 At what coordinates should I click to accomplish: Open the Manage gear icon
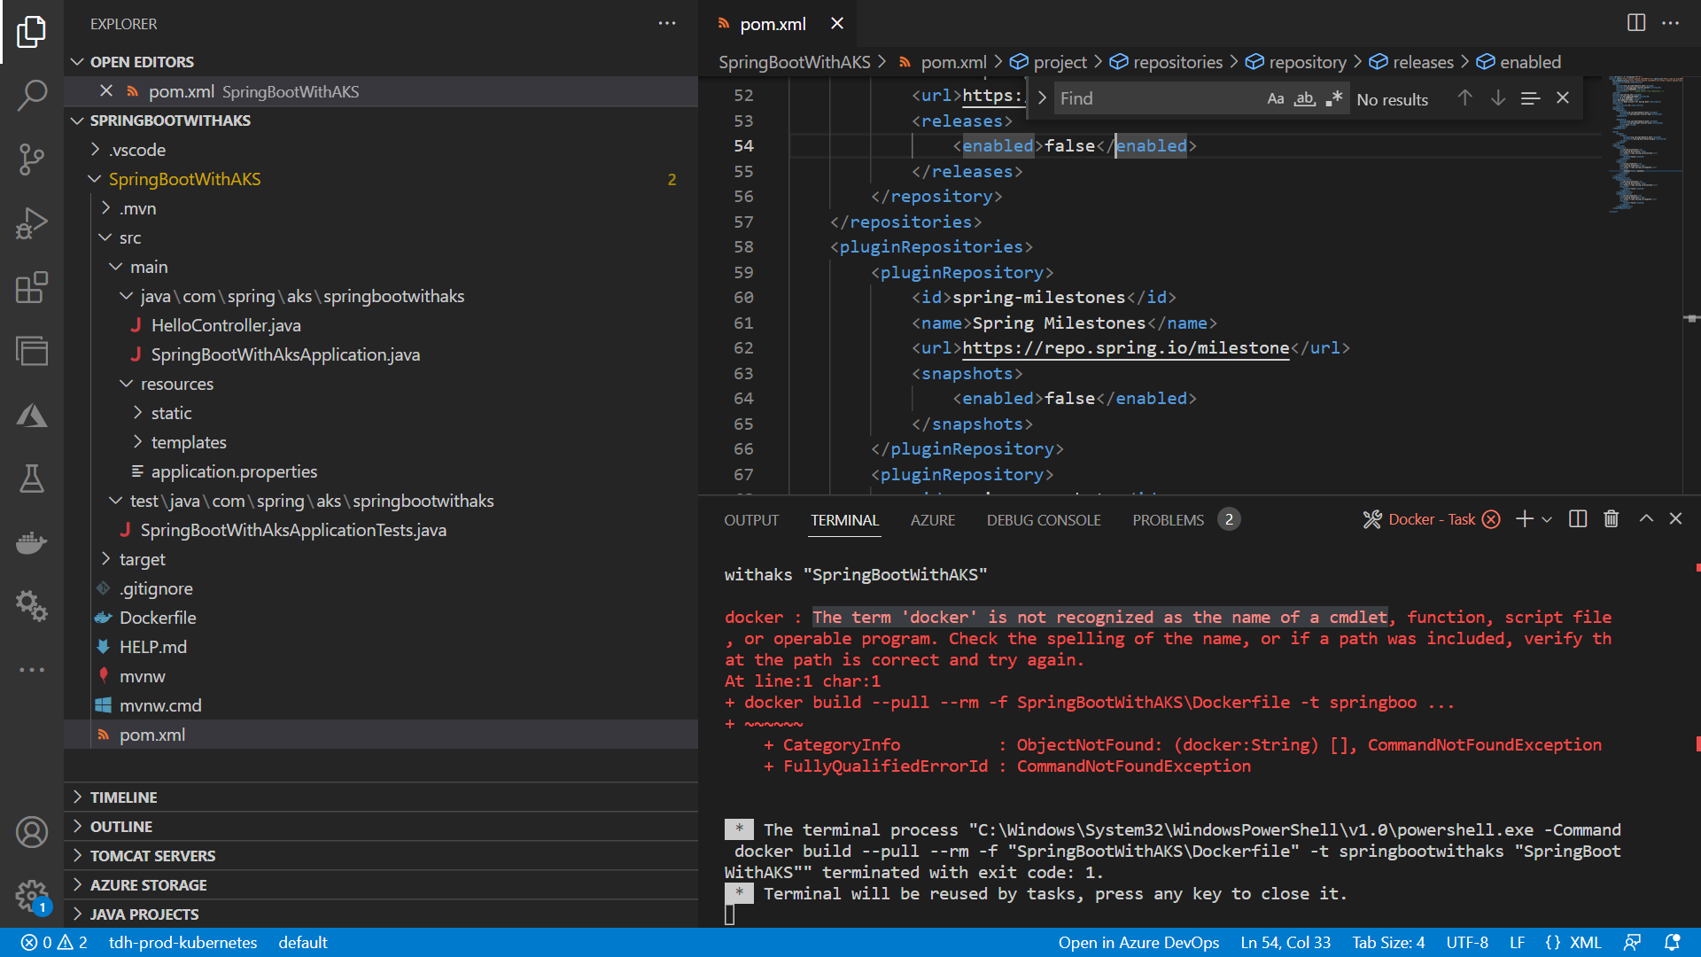pos(32,896)
